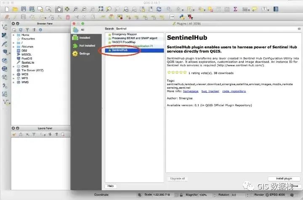Open the statistical summary Sigma icon
This screenshot has width=303, height=200.
(x=235, y=9)
